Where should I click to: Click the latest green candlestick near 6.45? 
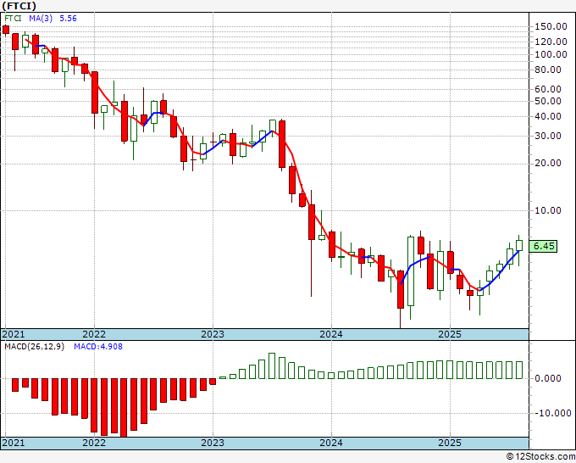click(x=519, y=245)
